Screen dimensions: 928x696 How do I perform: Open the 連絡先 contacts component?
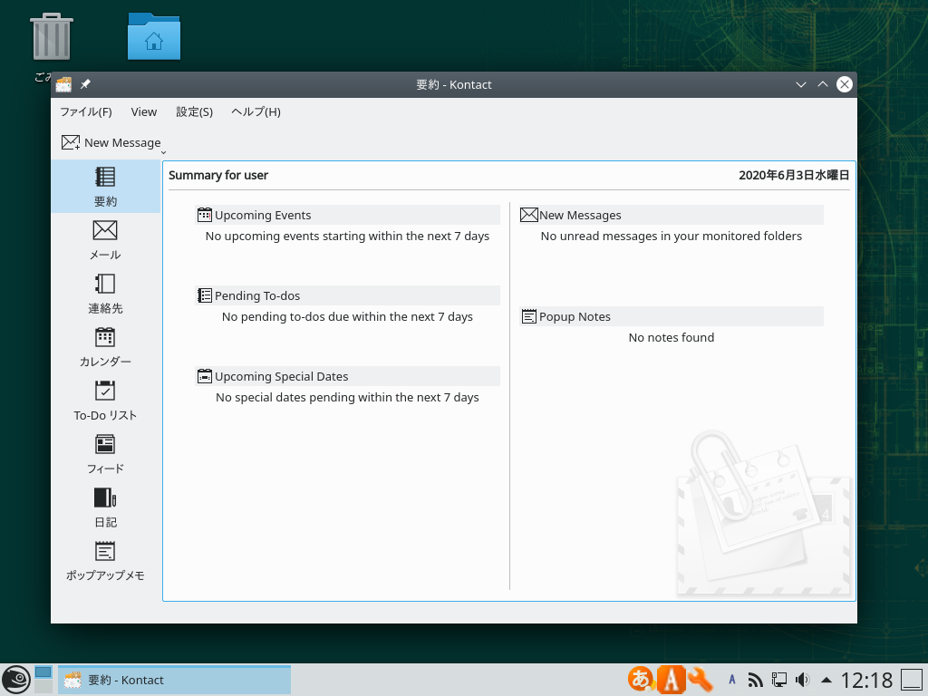105,294
